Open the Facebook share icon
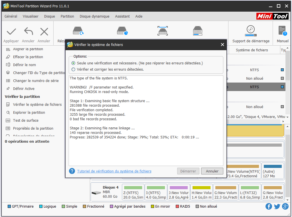This screenshot has height=217, width=292. 269,206
